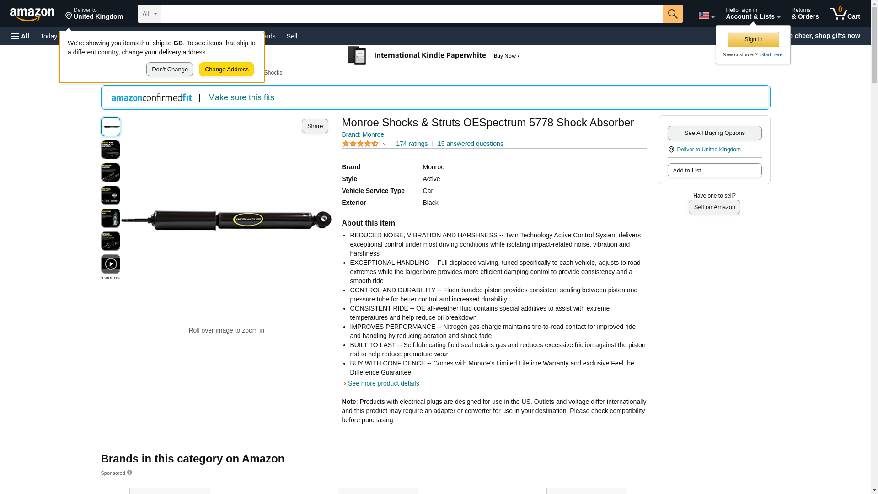Click the See All Buying Options button
878x494 pixels.
[714, 133]
